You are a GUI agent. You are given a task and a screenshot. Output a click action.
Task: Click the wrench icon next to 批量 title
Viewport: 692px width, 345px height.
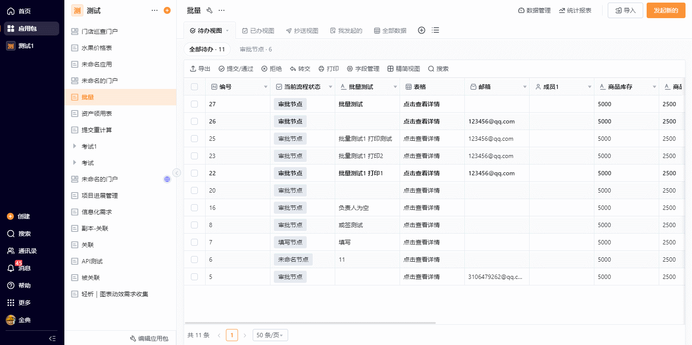pos(210,10)
